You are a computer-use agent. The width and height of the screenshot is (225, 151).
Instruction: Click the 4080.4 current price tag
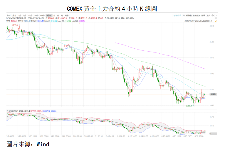pos(213,94)
